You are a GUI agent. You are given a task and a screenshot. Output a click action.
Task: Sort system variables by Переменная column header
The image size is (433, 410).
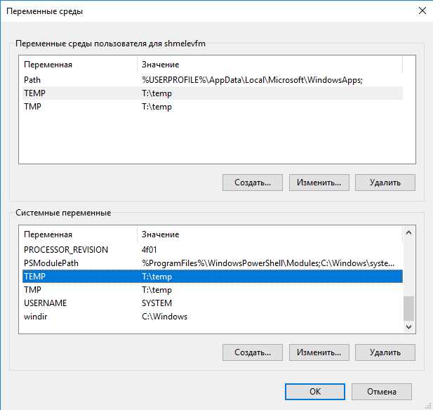point(77,234)
